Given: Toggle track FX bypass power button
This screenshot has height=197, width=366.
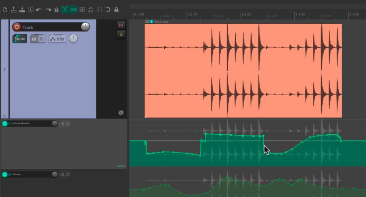Looking at the screenshot, I should point(41,39).
